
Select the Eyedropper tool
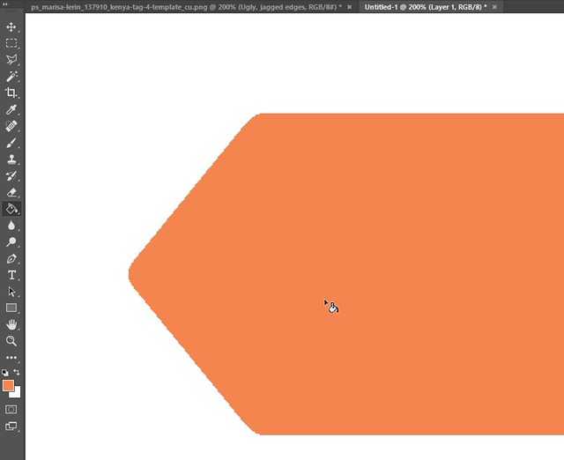click(11, 109)
